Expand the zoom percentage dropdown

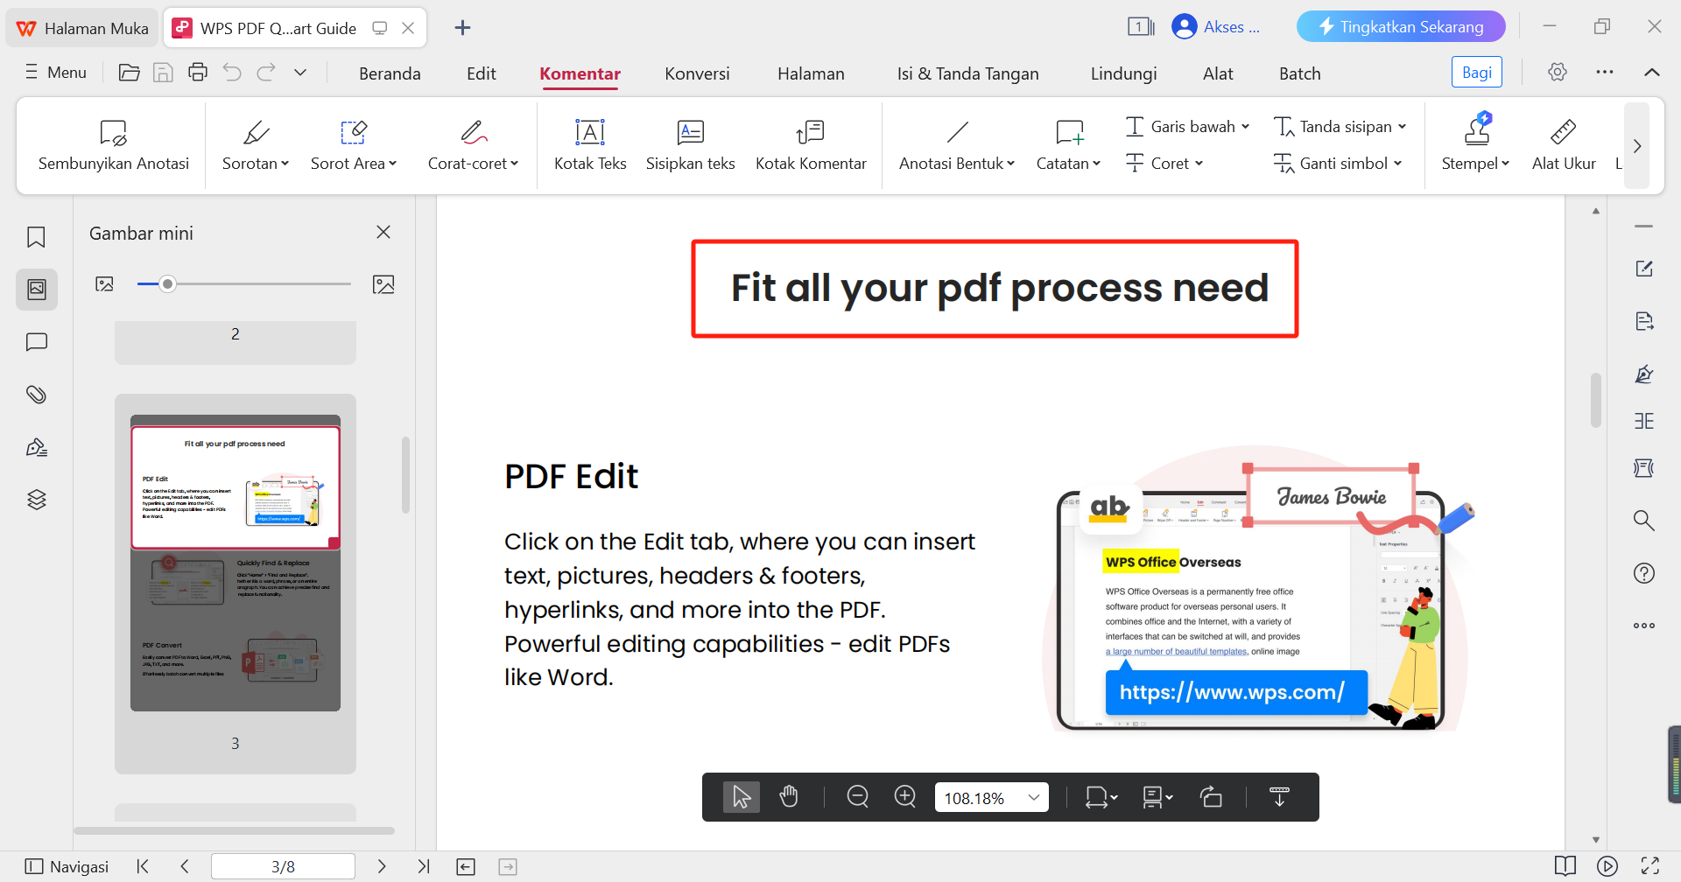point(1034,796)
